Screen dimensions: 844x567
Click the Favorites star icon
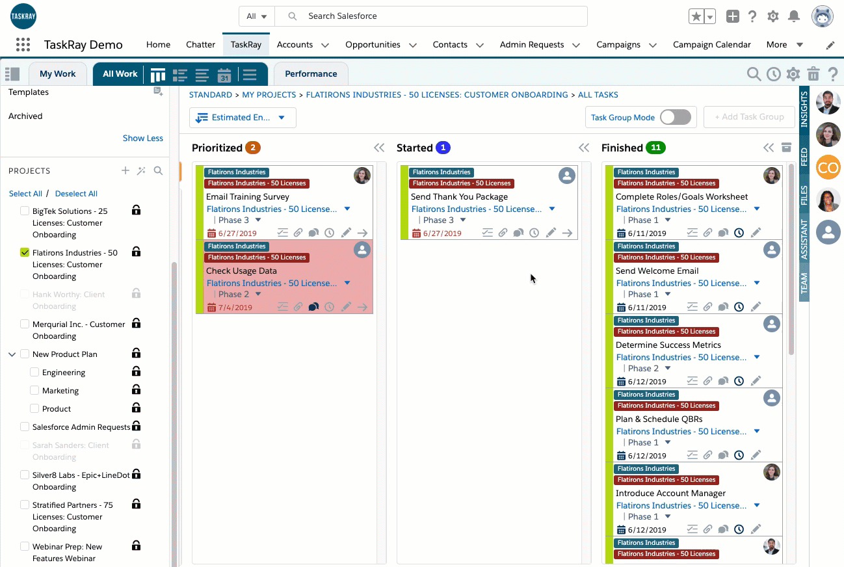click(x=696, y=17)
